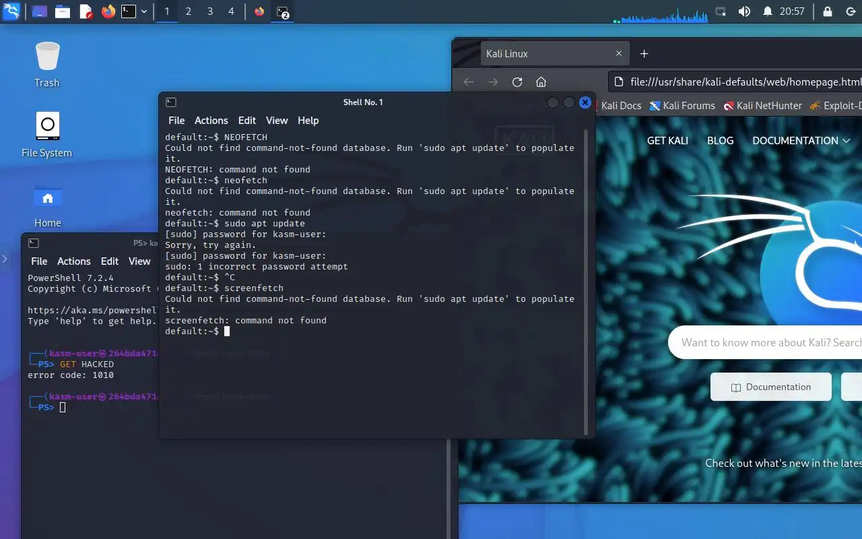The width and height of the screenshot is (862, 539).
Task: Switch to workspace 4
Action: pos(231,11)
